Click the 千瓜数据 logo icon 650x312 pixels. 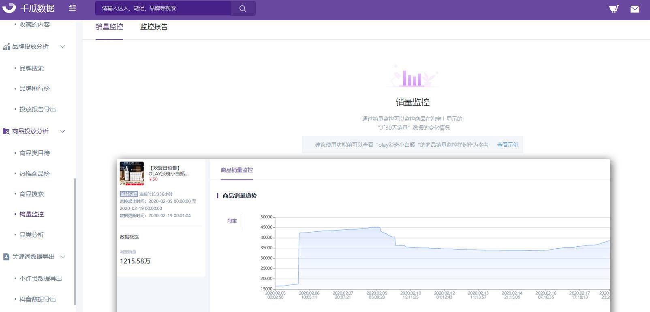9,8
